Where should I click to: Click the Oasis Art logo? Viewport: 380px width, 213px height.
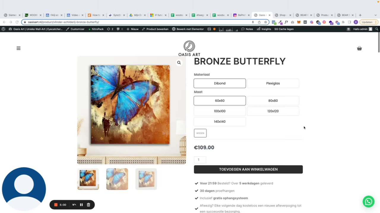(189, 49)
